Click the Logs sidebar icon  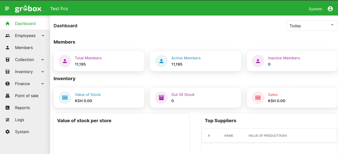[x=8, y=120]
